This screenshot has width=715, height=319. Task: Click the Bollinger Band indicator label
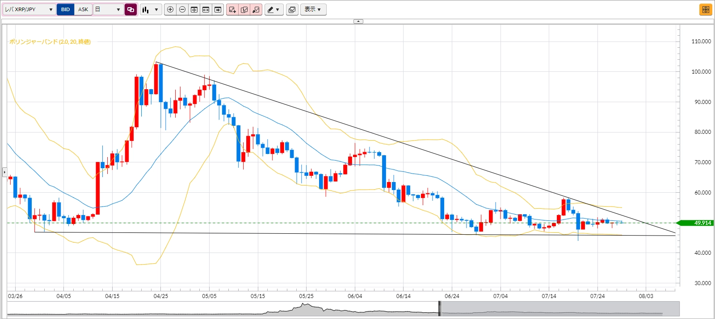click(50, 42)
